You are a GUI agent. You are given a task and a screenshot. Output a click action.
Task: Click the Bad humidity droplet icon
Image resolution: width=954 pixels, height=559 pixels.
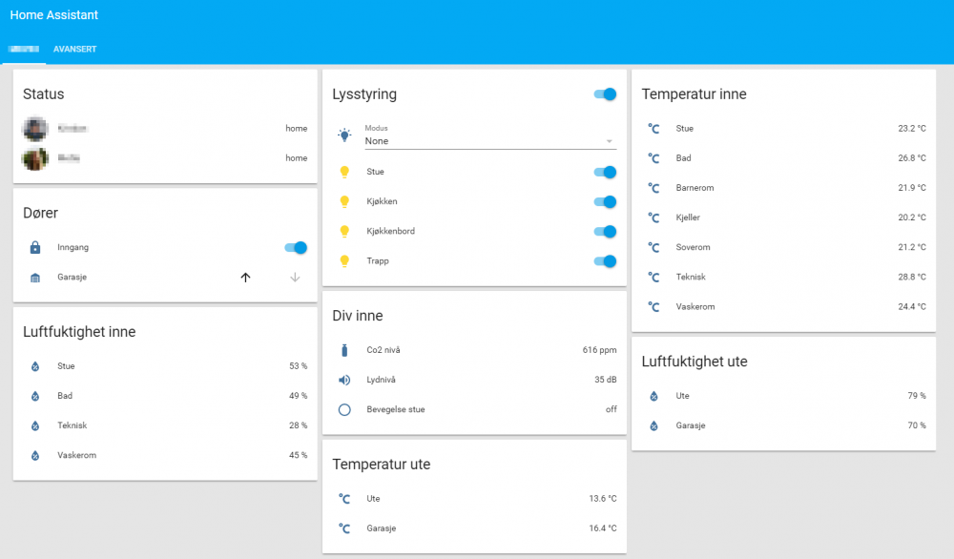tap(35, 396)
